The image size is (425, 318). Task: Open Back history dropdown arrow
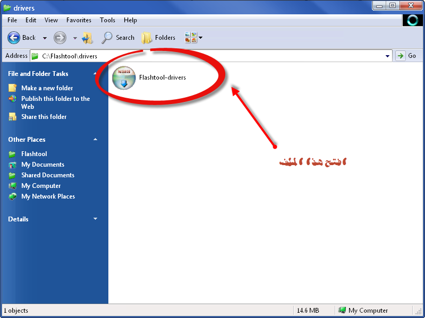[x=45, y=38]
